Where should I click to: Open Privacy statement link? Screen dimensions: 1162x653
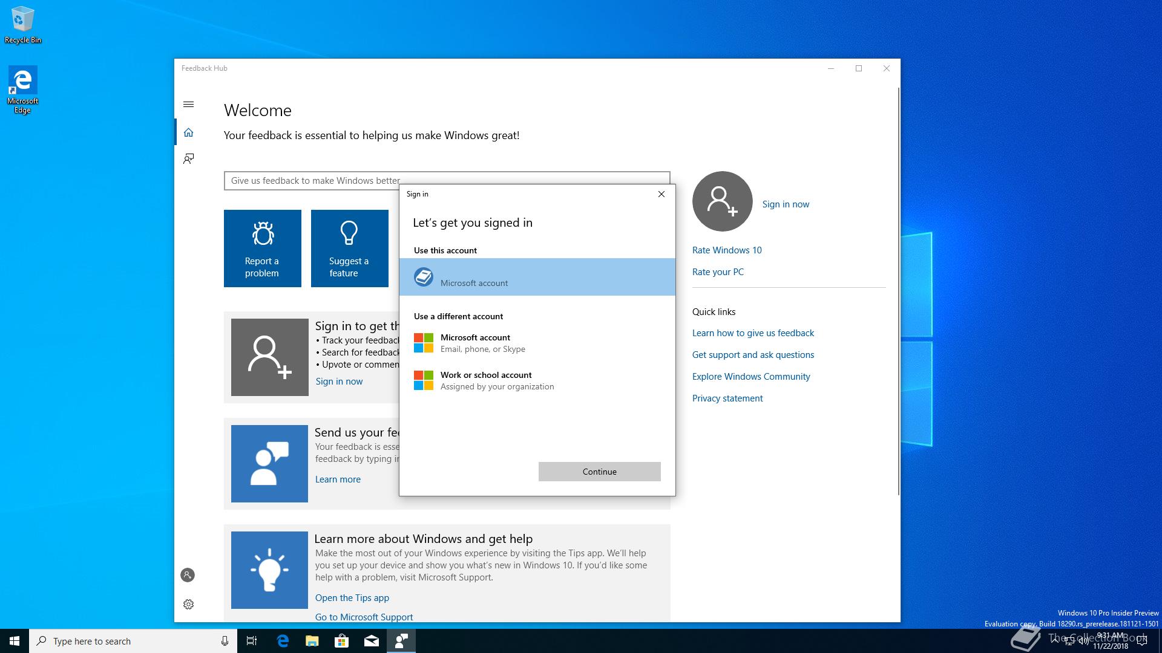[727, 398]
